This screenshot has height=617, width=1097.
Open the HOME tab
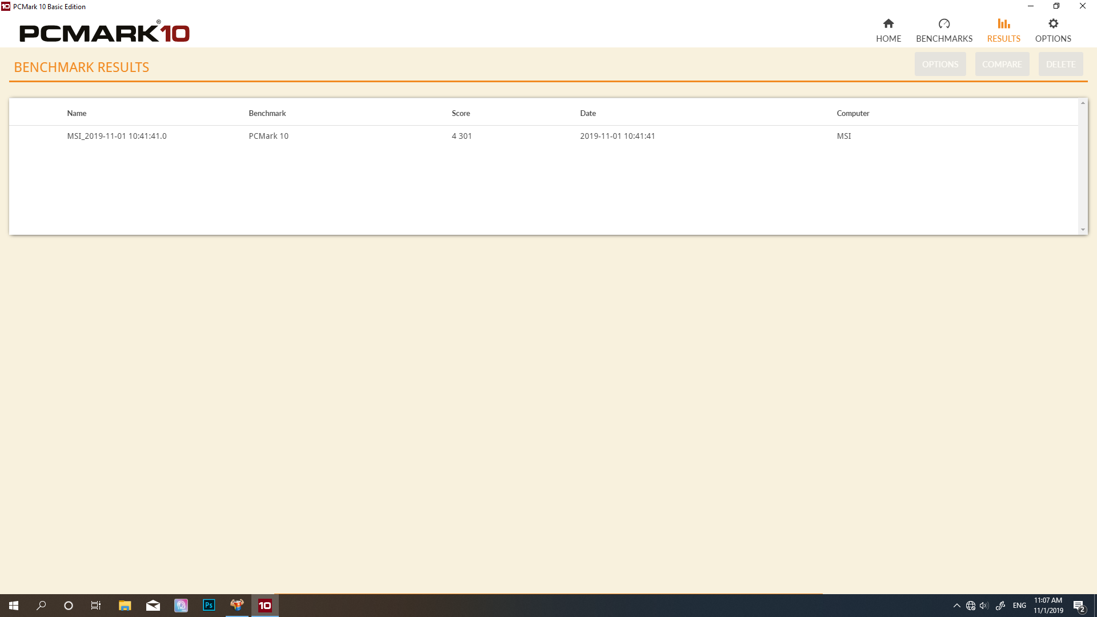(888, 31)
